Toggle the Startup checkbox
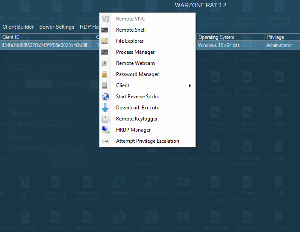The image size is (300, 232). pyautogui.click(x=13, y=137)
